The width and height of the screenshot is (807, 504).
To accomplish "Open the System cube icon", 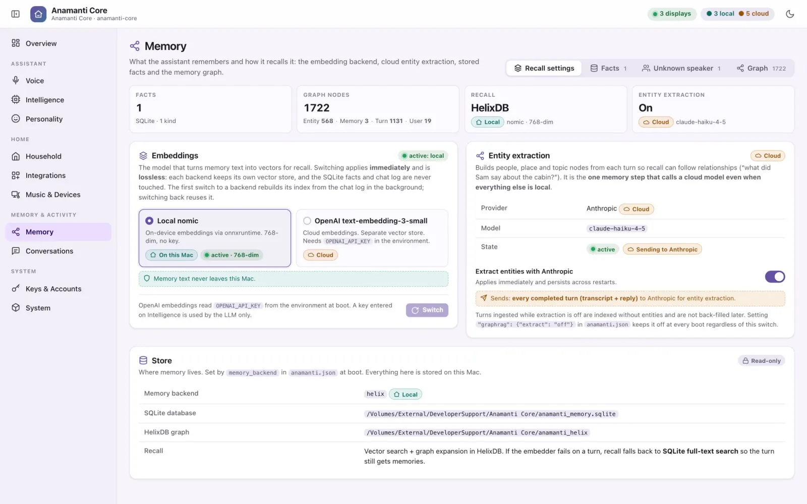I will coord(16,308).
